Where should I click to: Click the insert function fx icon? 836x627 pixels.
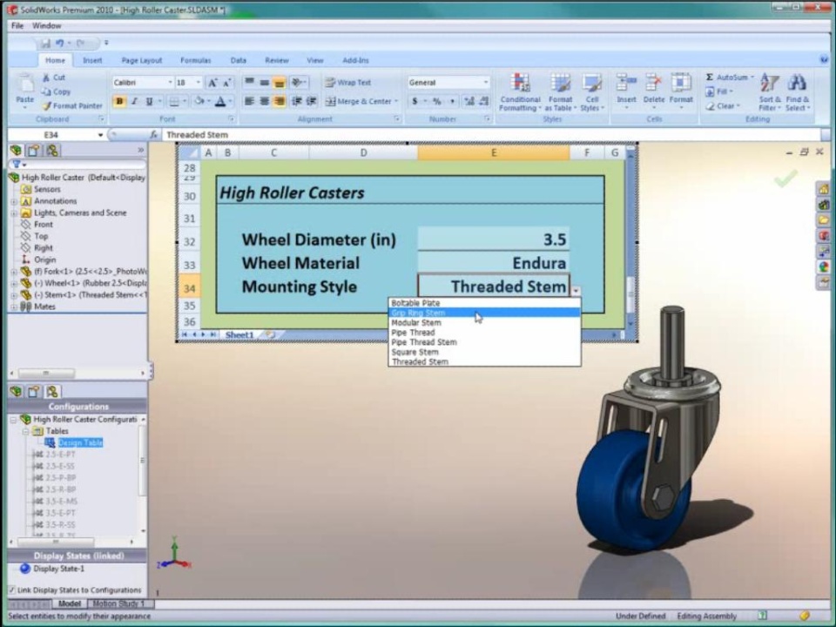click(x=153, y=135)
